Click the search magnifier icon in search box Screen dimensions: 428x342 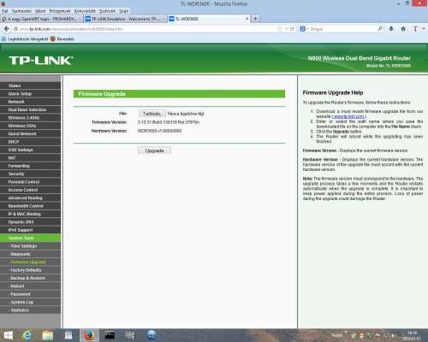pos(380,29)
